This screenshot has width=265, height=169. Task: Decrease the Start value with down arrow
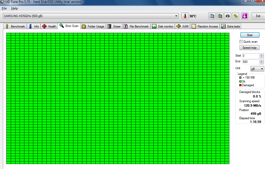click(x=261, y=57)
